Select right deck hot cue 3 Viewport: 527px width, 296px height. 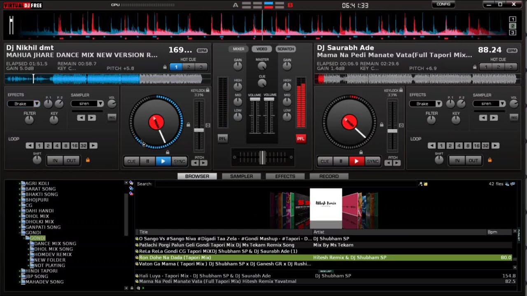click(511, 67)
